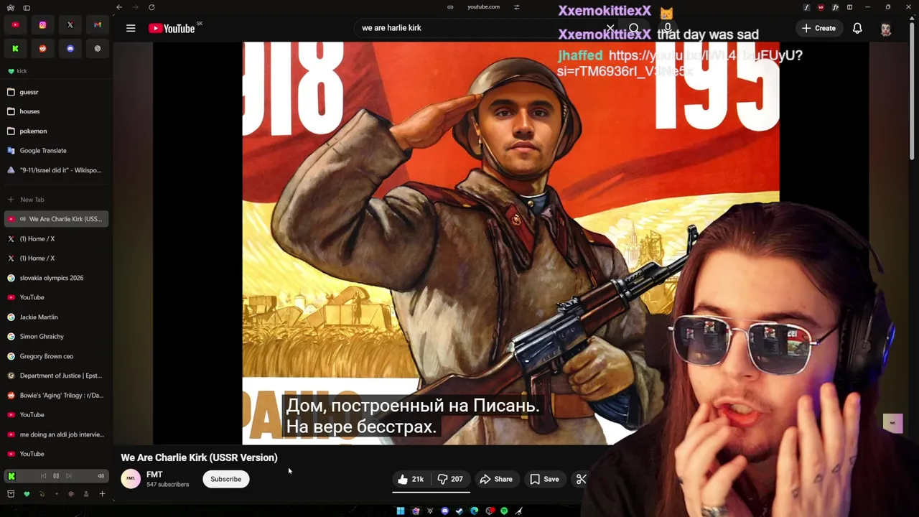Switch to the Jackie Martlin tab

tap(56, 317)
